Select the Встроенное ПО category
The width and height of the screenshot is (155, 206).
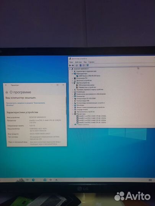[x=82, y=78]
